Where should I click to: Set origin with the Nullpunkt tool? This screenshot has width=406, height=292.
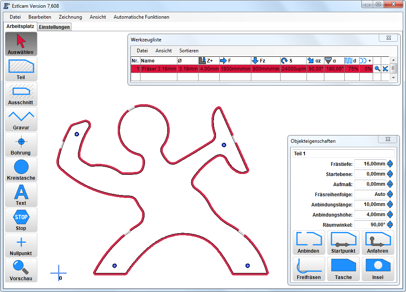pyautogui.click(x=21, y=245)
